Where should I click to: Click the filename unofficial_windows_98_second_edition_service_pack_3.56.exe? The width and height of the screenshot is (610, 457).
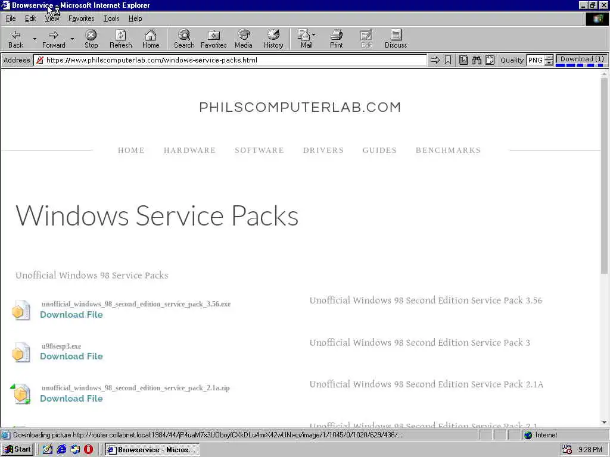[x=136, y=304]
